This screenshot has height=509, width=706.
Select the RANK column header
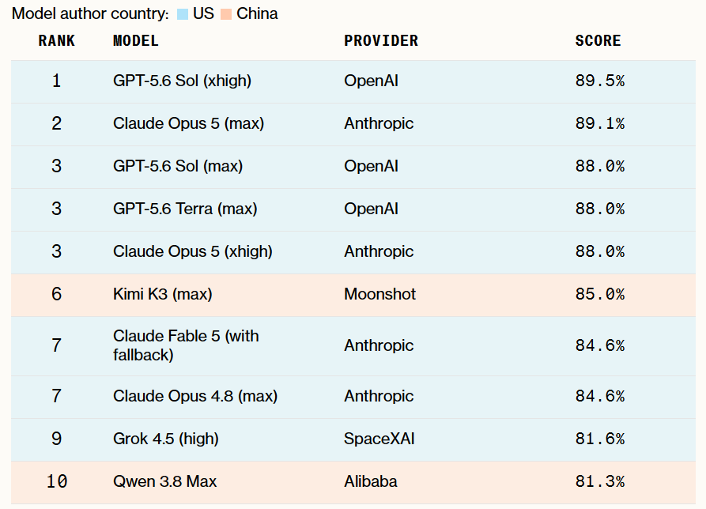tap(56, 41)
